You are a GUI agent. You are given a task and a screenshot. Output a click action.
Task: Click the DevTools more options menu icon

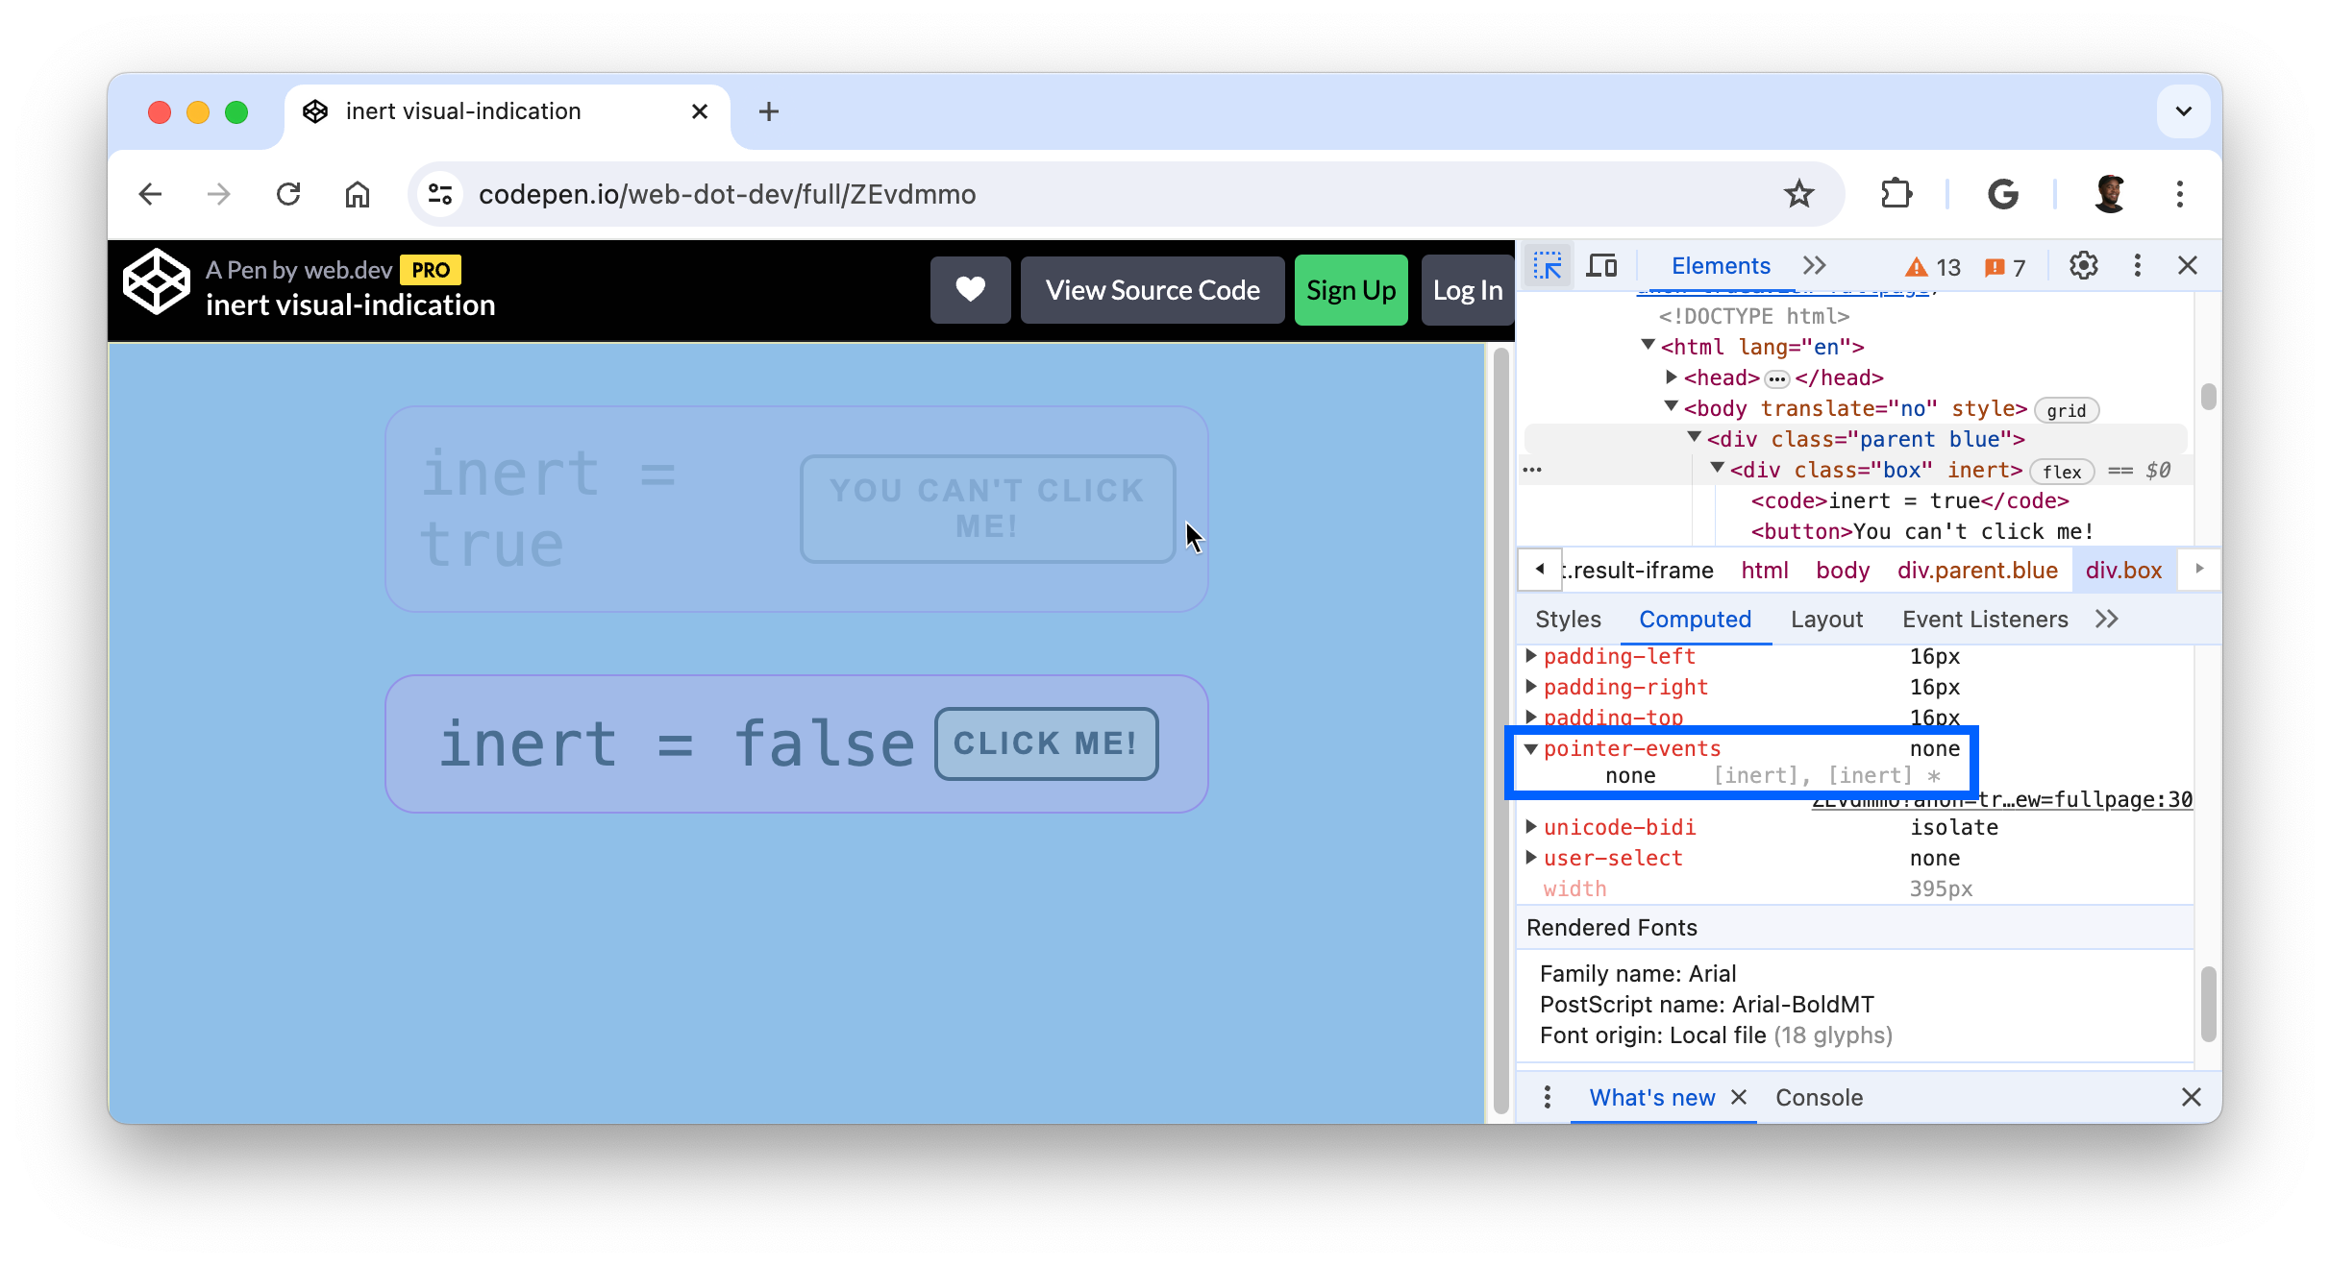point(2137,265)
